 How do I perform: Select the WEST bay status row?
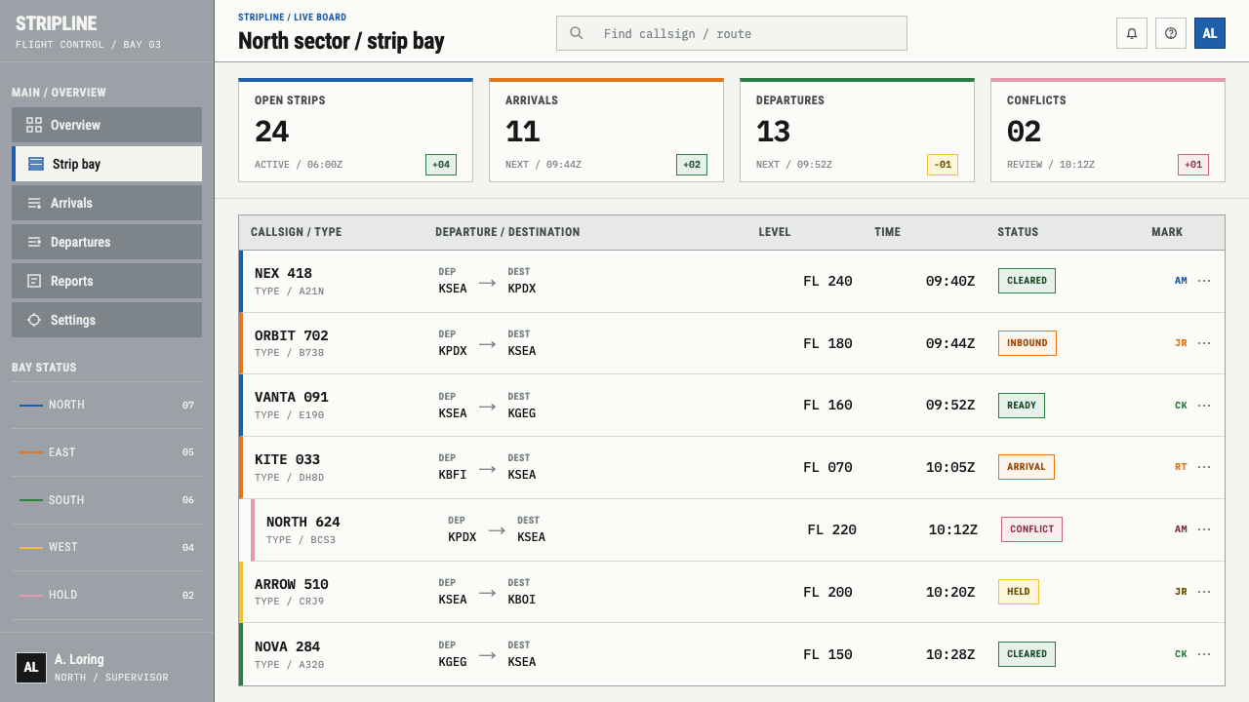click(x=106, y=547)
